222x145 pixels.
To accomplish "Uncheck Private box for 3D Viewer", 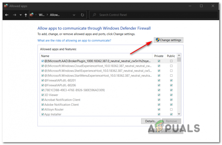I will tap(159, 95).
